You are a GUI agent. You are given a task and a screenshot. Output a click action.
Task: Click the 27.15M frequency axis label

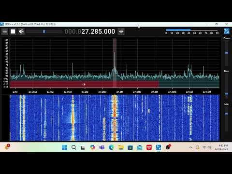click(68, 92)
